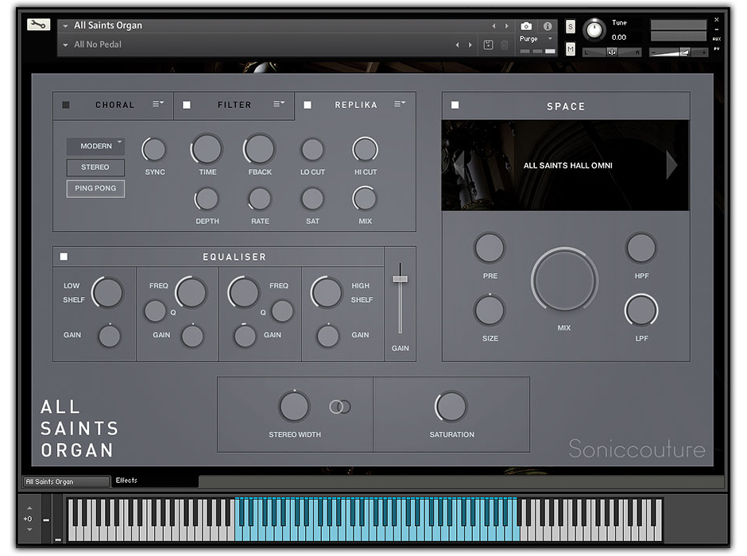The height and width of the screenshot is (556, 747).
Task: Select next snapshot arrow for All No Pedal
Action: [x=470, y=44]
